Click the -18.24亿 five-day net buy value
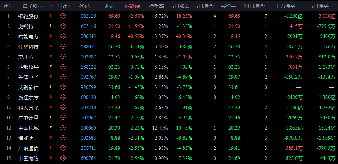Image resolution: width=338 pixels, height=164 pixels. point(326,128)
